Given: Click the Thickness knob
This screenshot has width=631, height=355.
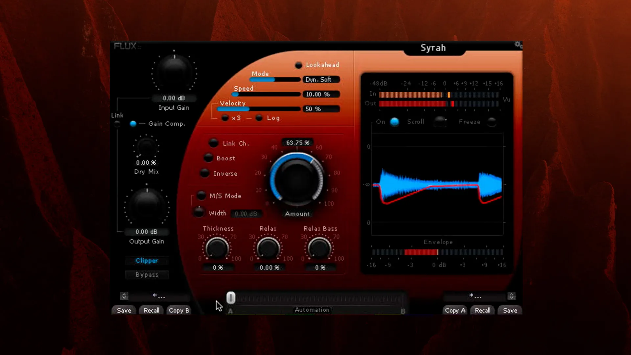Looking at the screenshot, I should point(217,248).
